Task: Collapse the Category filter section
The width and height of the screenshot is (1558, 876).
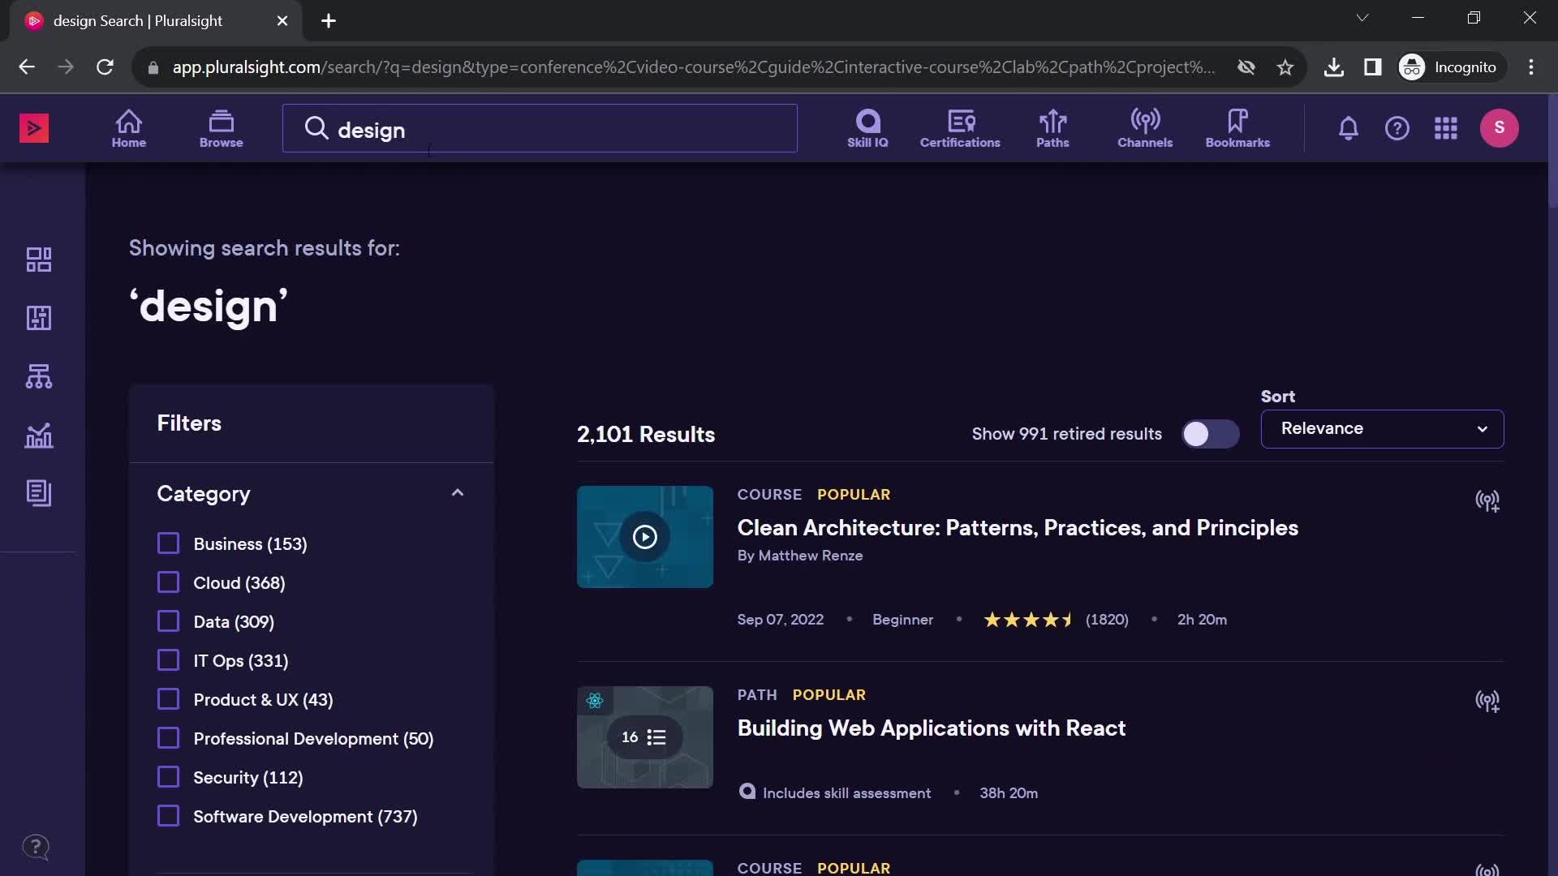Action: coord(459,493)
